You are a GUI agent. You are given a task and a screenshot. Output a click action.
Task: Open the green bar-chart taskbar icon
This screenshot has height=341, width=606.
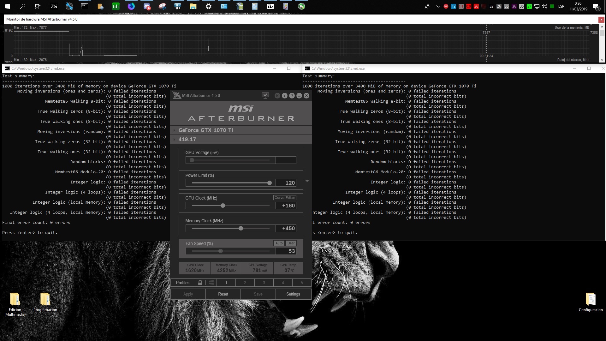[116, 6]
